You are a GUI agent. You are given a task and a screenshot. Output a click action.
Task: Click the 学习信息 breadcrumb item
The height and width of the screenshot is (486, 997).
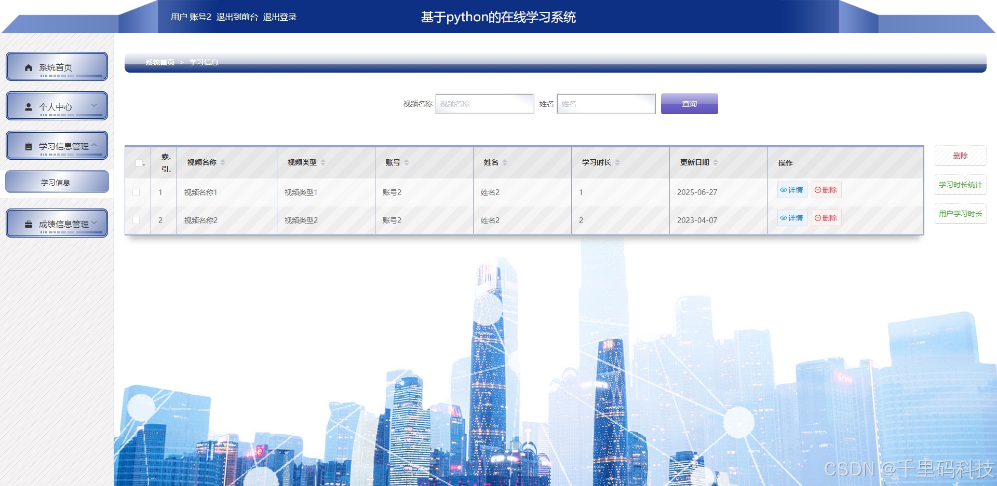coord(204,62)
